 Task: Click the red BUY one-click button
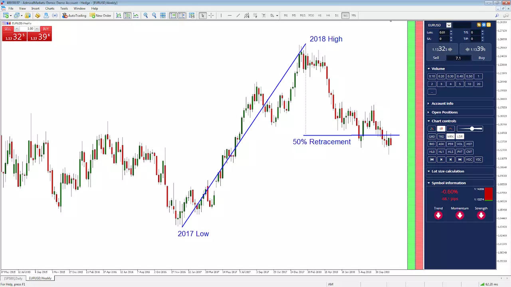click(46, 29)
